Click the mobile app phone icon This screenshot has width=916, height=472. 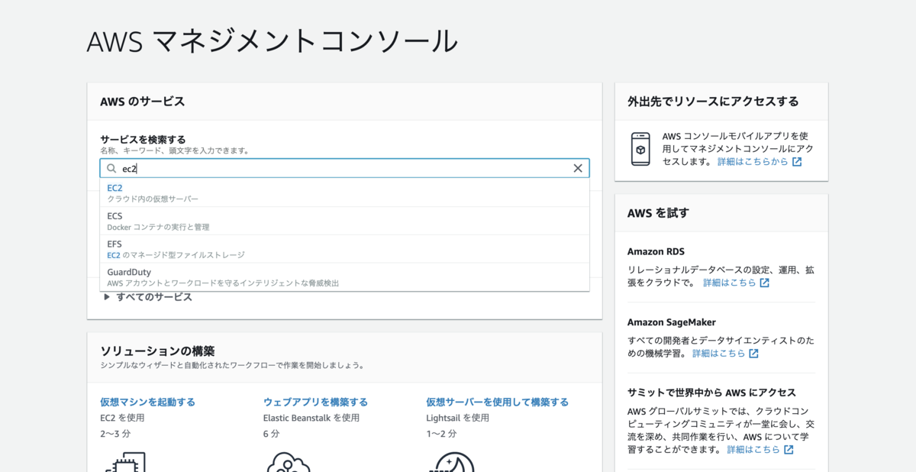pos(640,149)
